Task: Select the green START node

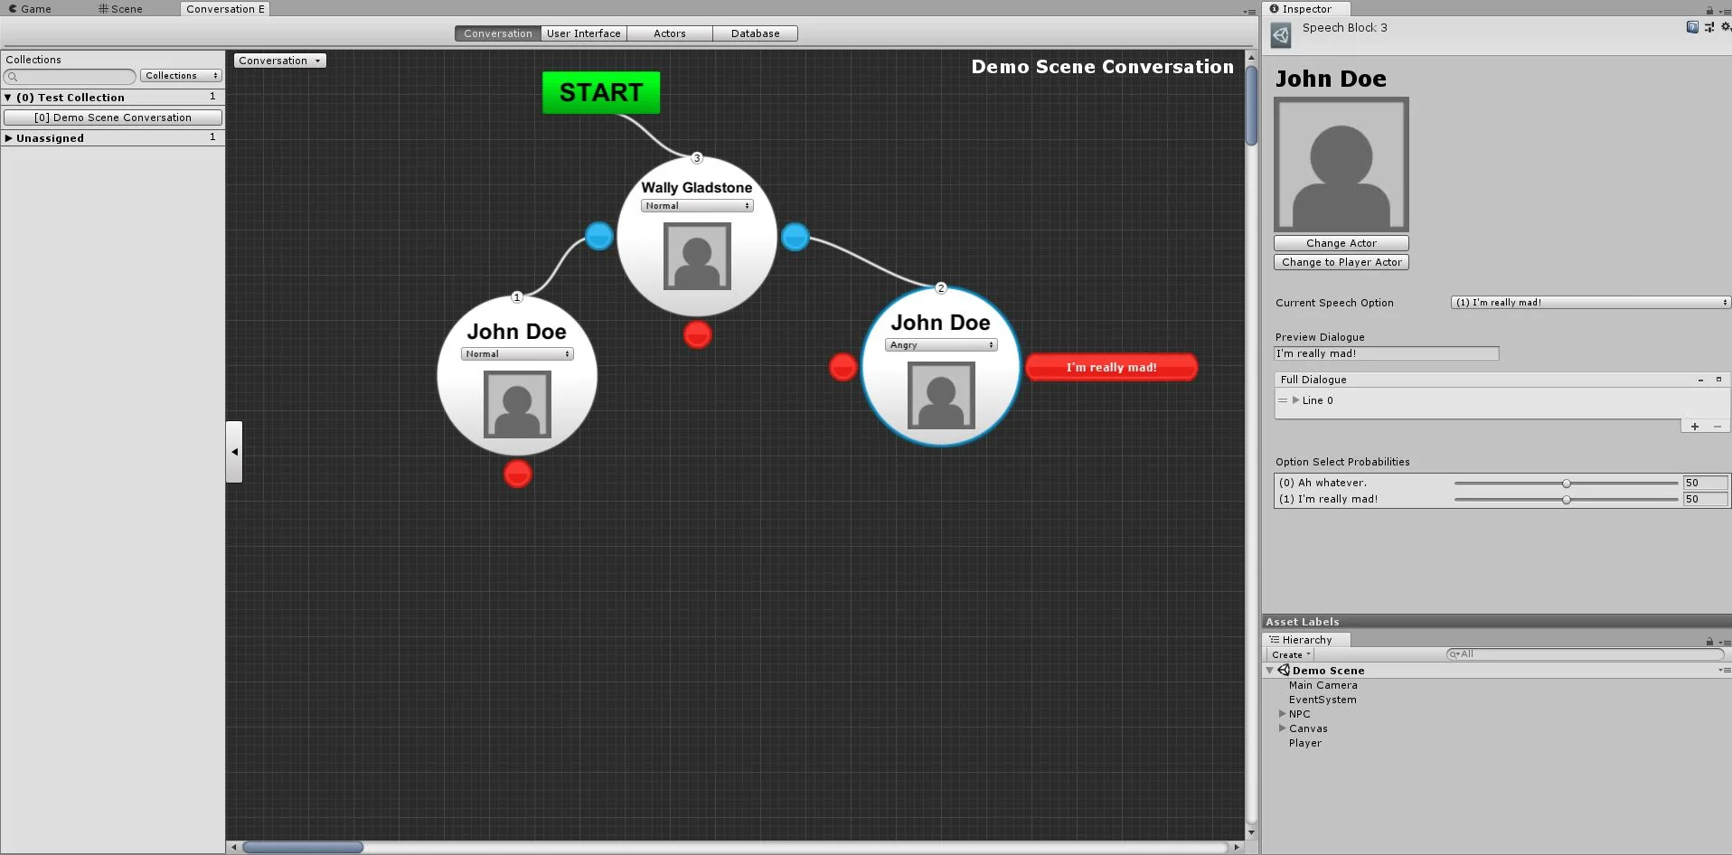Action: (600, 91)
